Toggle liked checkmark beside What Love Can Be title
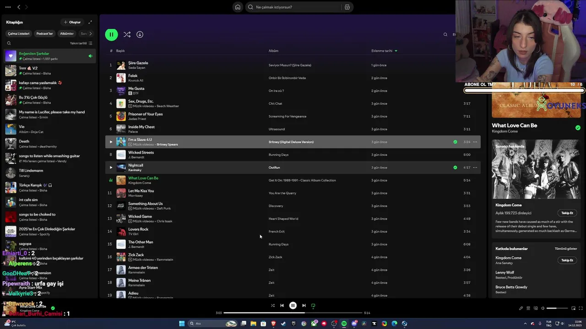 point(578,128)
